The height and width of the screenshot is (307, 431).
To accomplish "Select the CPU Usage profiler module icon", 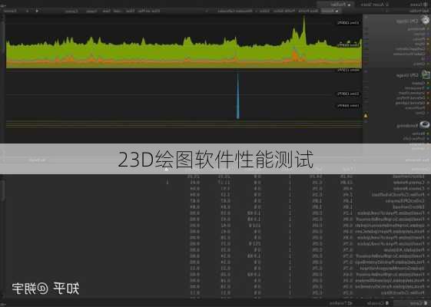I will point(425,20).
